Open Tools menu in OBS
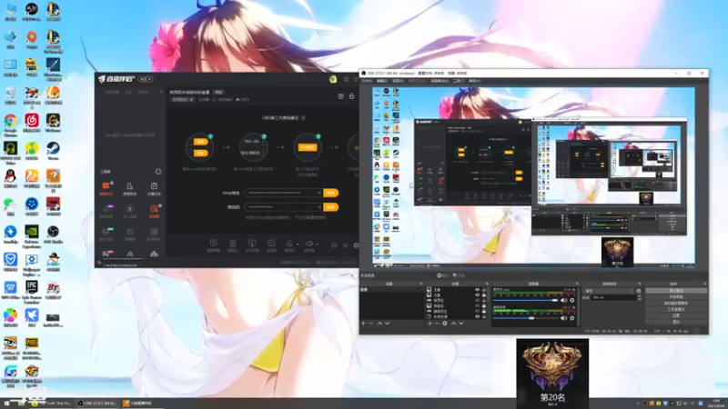 pos(459,81)
